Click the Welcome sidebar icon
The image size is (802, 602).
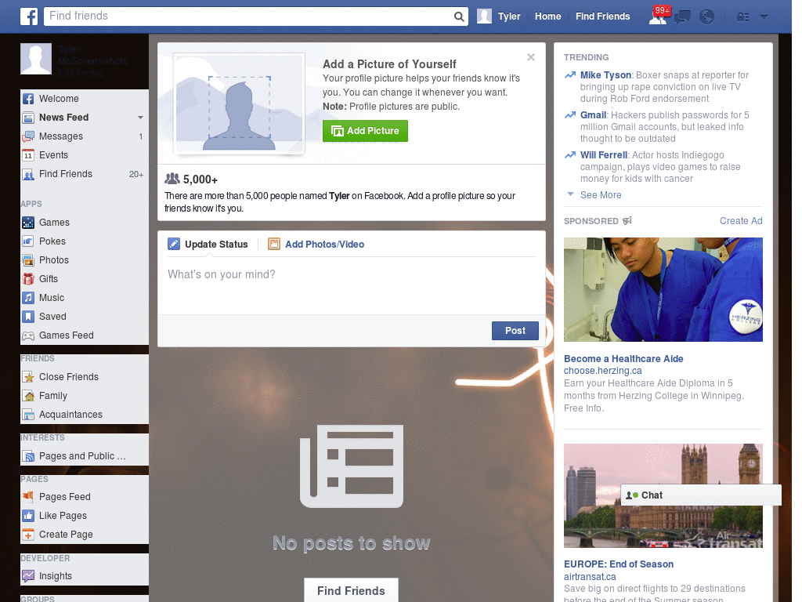(28, 99)
